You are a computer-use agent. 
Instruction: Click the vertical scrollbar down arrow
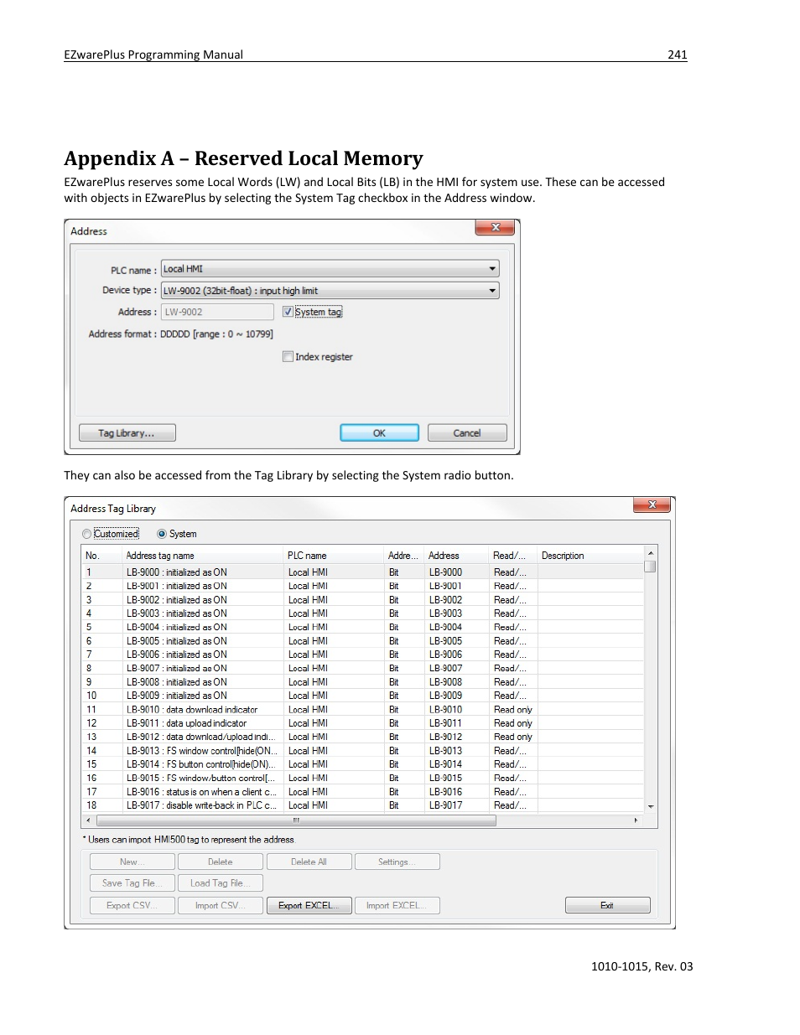pos(650,807)
